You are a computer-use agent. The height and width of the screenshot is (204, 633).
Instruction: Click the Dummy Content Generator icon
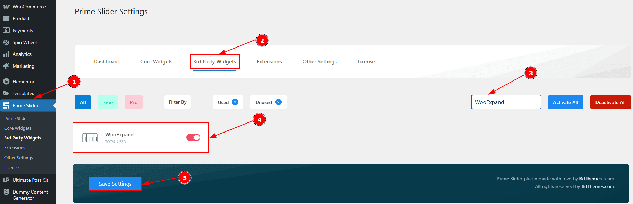(x=6, y=192)
